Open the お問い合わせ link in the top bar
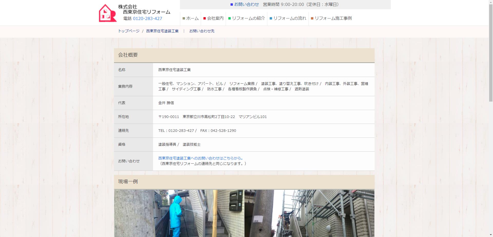Screen dimensions: 493x237 pyautogui.click(x=246, y=4)
